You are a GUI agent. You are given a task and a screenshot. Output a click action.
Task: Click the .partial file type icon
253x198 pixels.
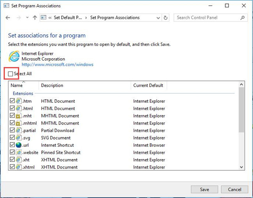coord(19,130)
